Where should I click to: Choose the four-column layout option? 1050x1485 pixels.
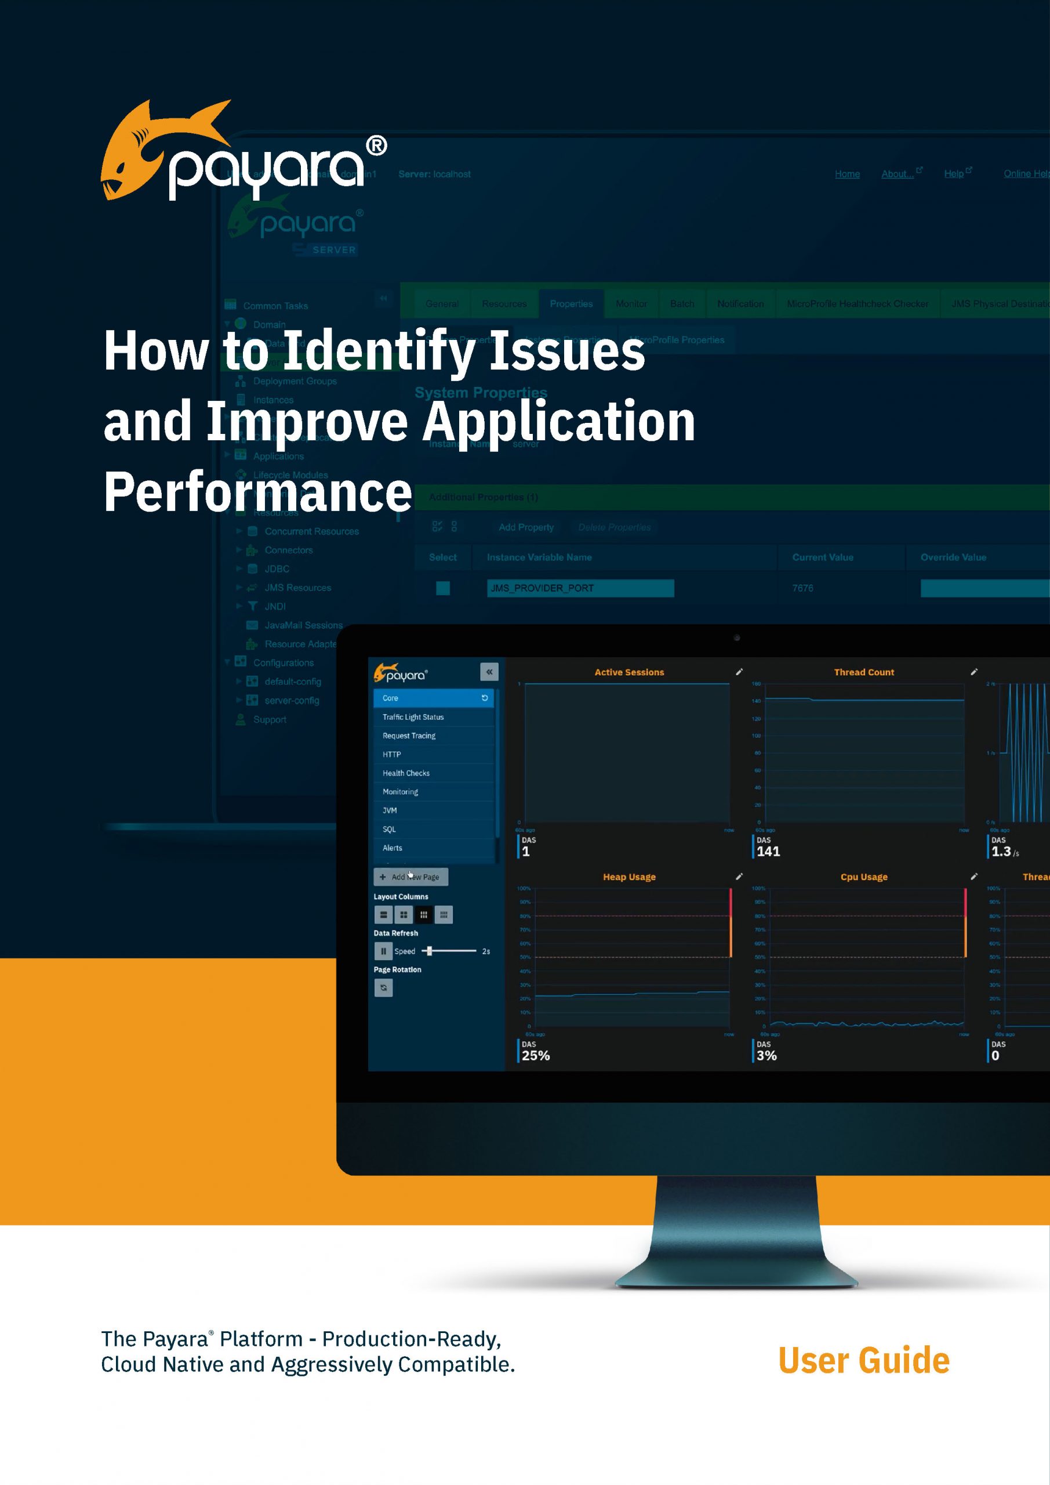pos(444,915)
